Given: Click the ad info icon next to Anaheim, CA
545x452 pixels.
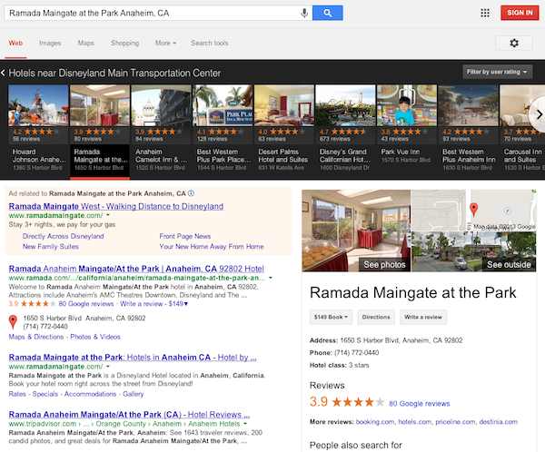Looking at the screenshot, I should pyautogui.click(x=191, y=193).
